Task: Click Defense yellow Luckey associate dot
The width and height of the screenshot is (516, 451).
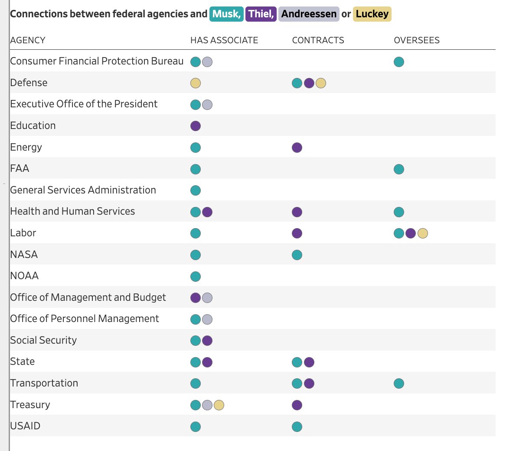Action: 196,83
